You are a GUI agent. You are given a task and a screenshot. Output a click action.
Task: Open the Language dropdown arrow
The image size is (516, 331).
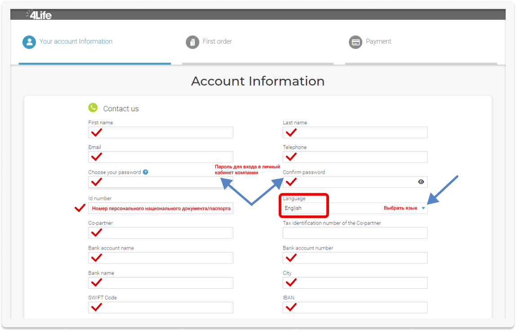point(423,208)
